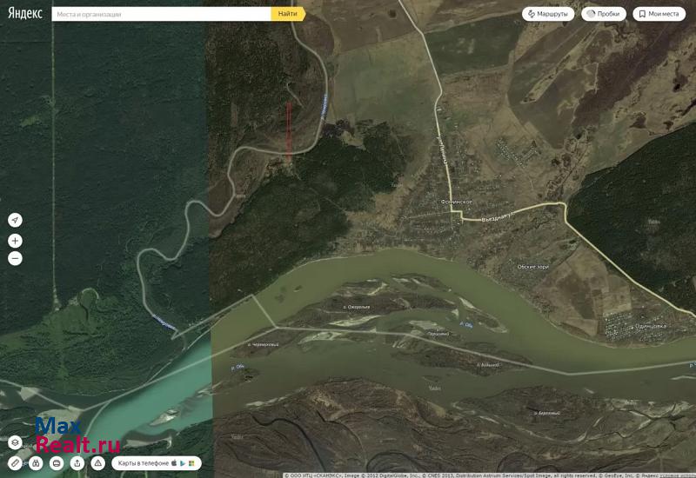696x478 pixels.
Task: Click the Фоминское village label on map
Action: (456, 202)
